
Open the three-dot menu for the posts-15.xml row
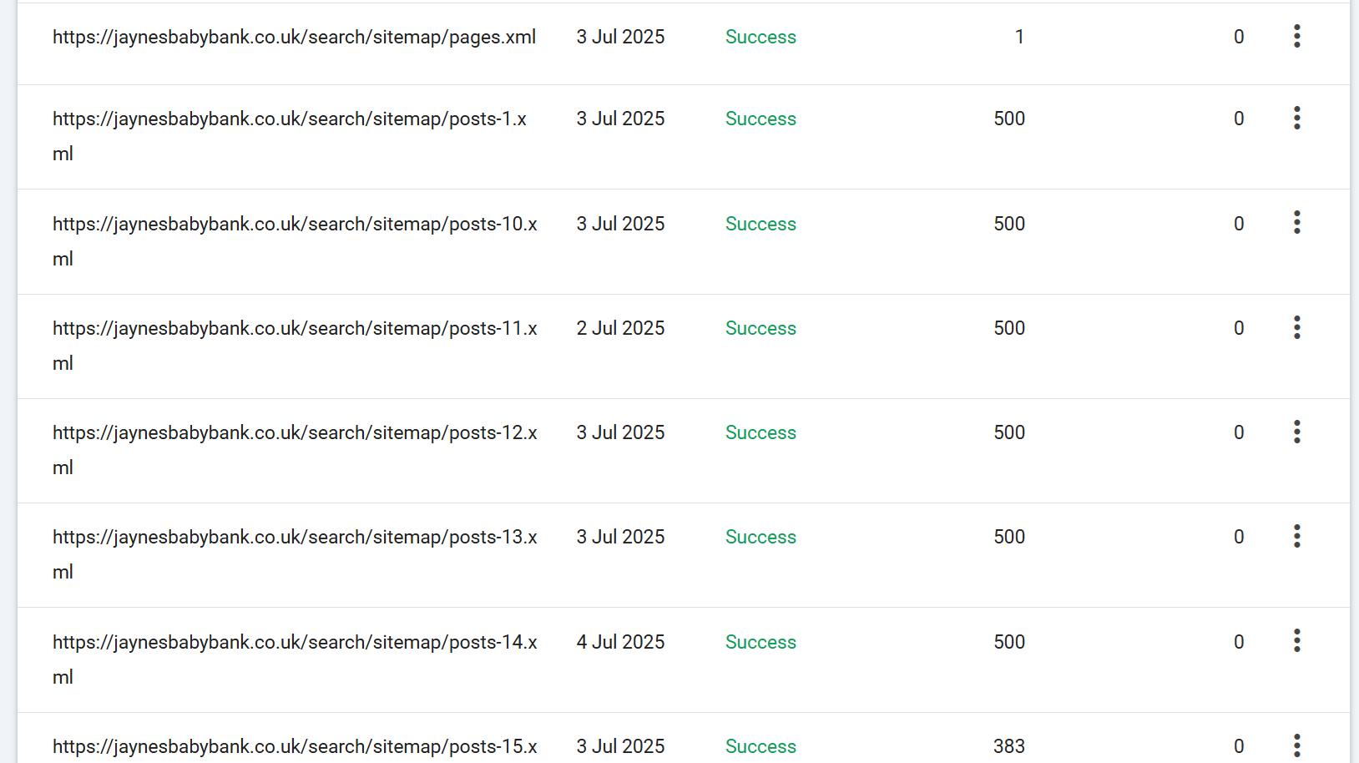[x=1296, y=745]
